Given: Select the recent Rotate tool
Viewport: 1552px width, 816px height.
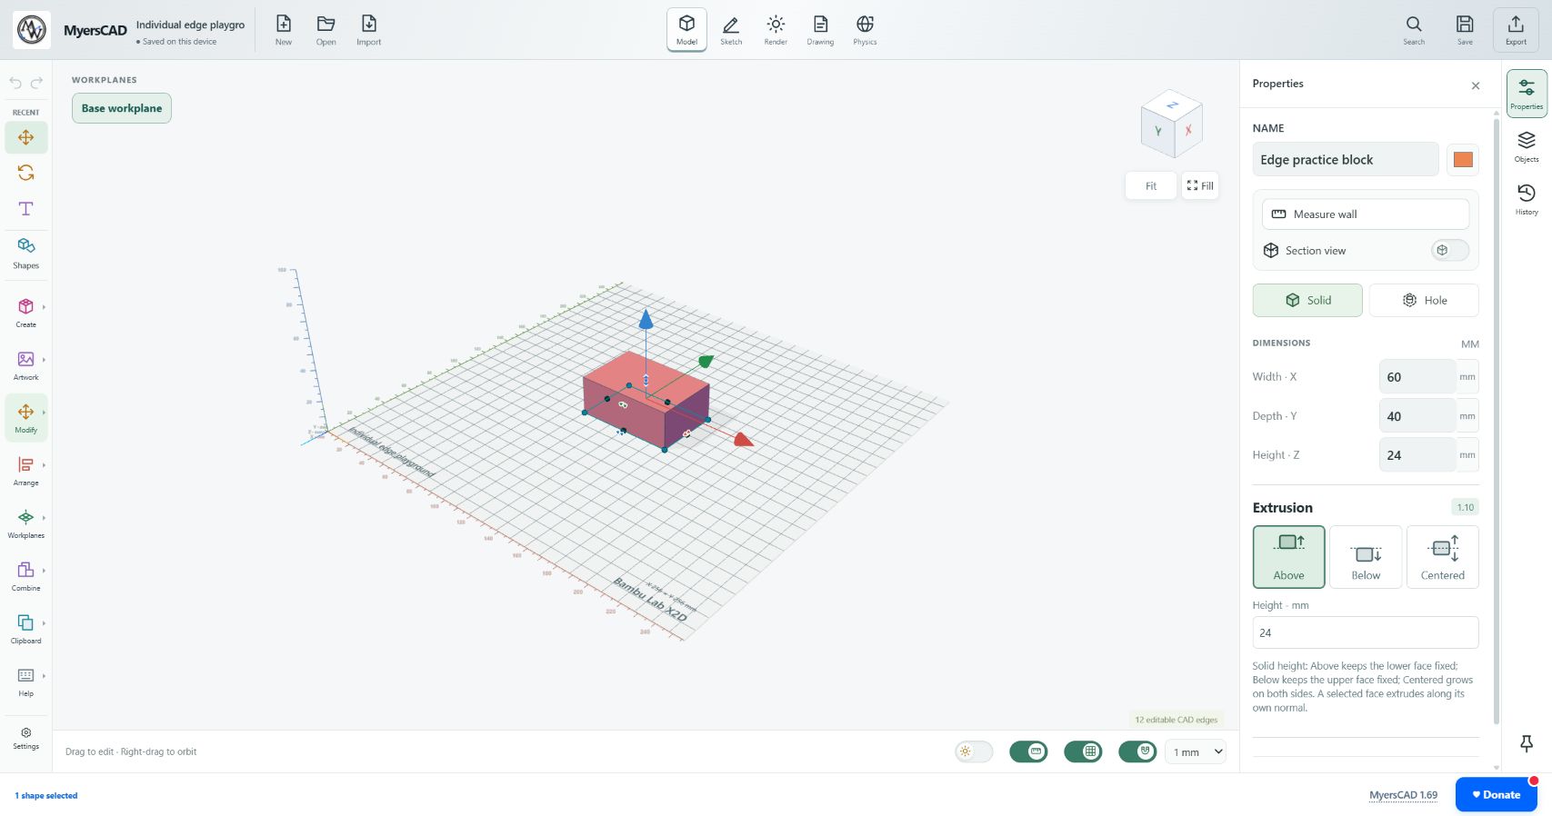Looking at the screenshot, I should click(x=26, y=173).
